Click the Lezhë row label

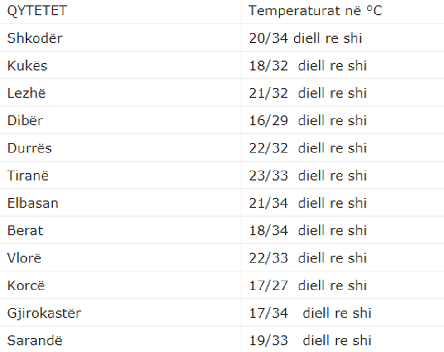[26, 93]
